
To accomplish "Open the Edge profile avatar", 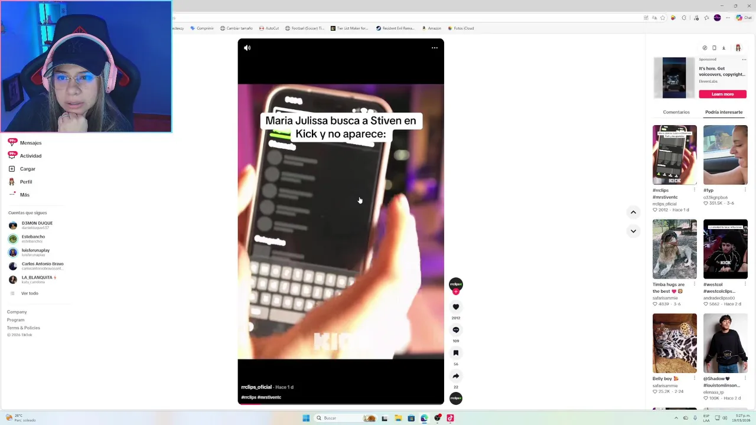I will (x=718, y=18).
